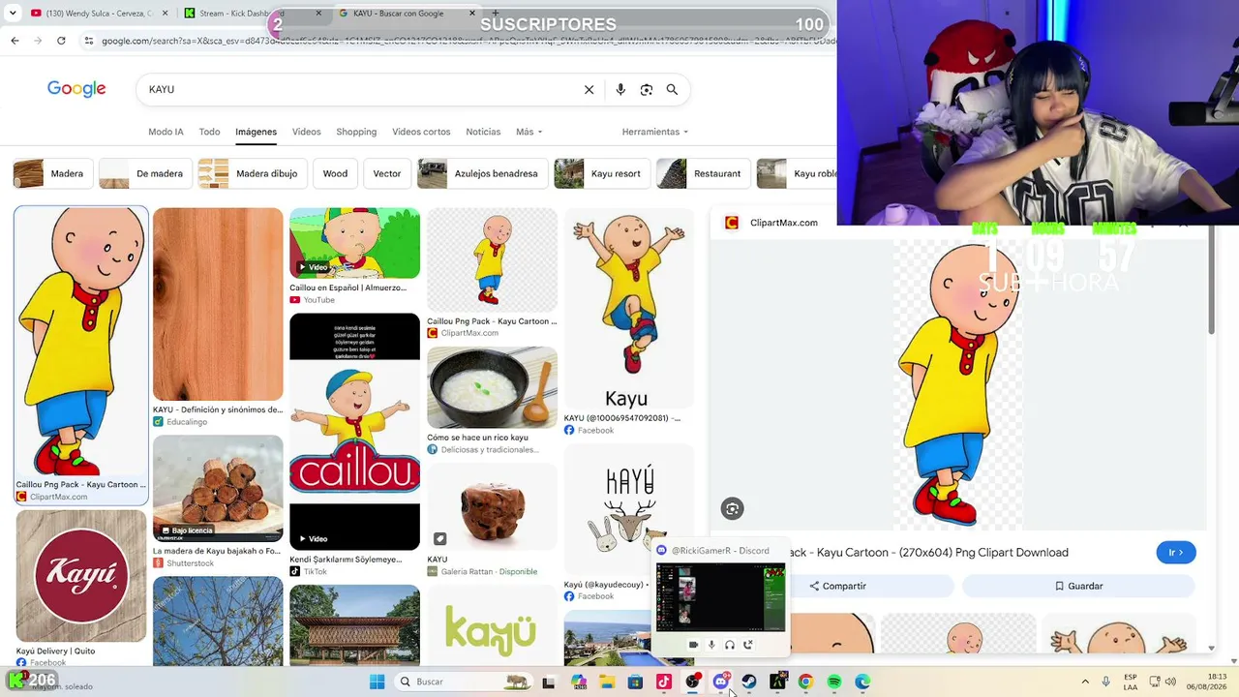Open File Explorer from the taskbar
This screenshot has width=1239, height=697.
click(x=607, y=682)
